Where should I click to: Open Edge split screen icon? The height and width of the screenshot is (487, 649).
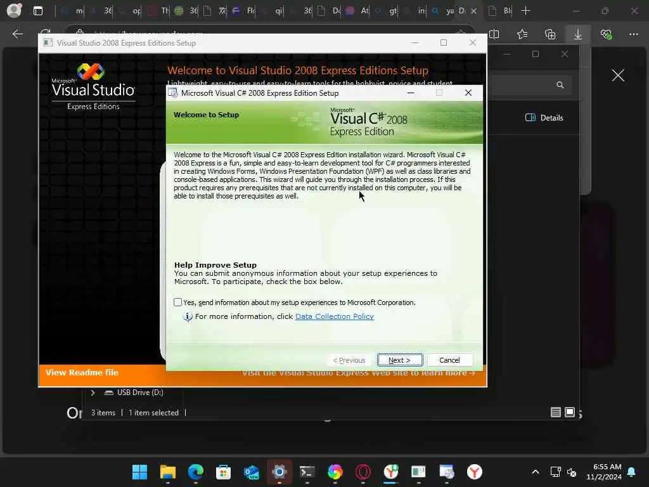[494, 34]
